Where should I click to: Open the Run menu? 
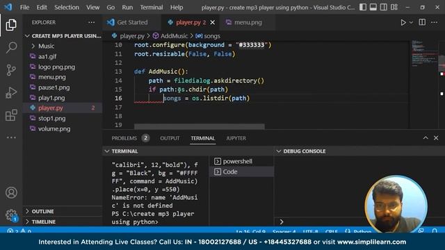(127, 7)
